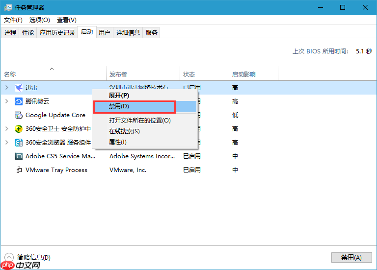Image resolution: width=377 pixels, height=270 pixels.
Task: Expand the 360安全浏览器 entry
Action: coord(7,143)
